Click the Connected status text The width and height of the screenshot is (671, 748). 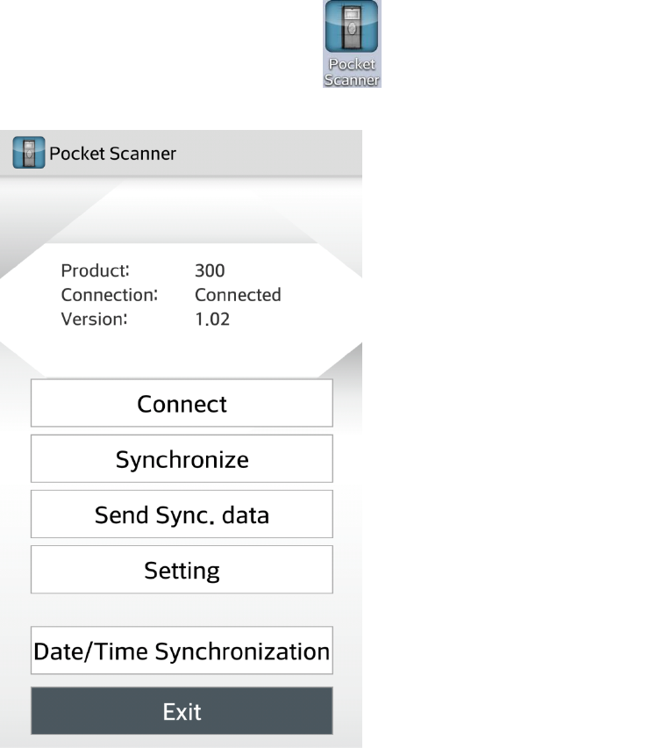[238, 295]
